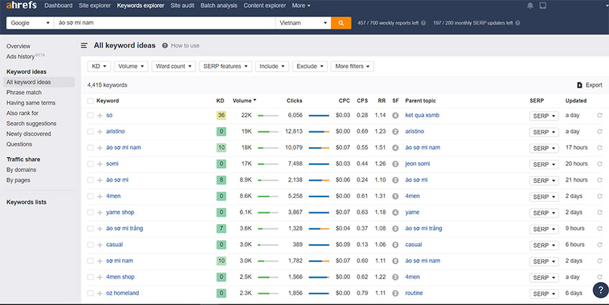Open Site audit from top navigation
Screen dimensions: 609x305
182,6
